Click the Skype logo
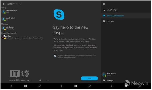The height and width of the screenshot is (90, 152). click(59, 14)
